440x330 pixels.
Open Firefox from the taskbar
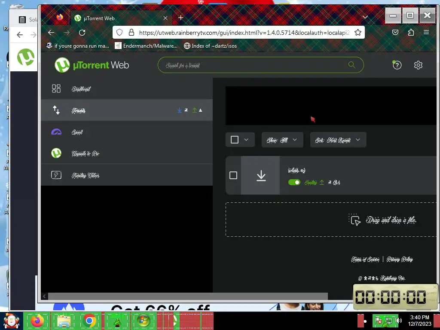(x=37, y=321)
